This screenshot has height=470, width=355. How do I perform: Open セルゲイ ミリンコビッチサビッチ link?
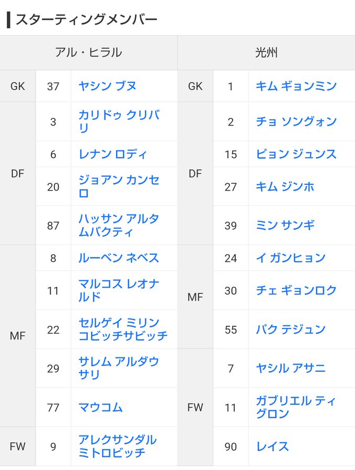pos(123,329)
